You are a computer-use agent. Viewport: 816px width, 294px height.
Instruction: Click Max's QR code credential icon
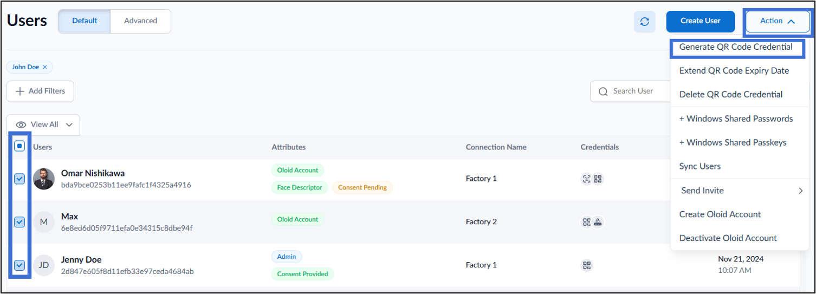(x=586, y=222)
